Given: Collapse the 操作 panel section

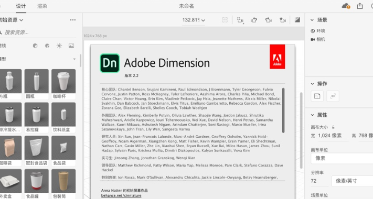Looking at the screenshot, I should click(312, 84).
